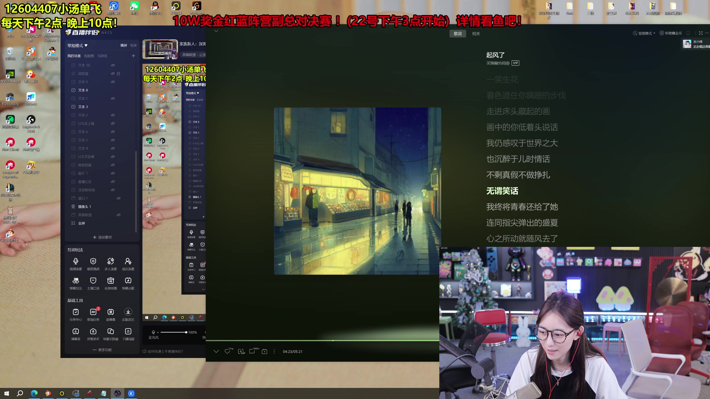Viewport: 710px width, 399px height.
Task: Open the three-dot more options in player
Action: click(x=274, y=351)
